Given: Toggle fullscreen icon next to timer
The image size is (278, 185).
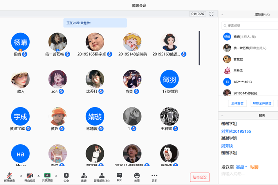Looking at the screenshot, I should click(x=211, y=14).
